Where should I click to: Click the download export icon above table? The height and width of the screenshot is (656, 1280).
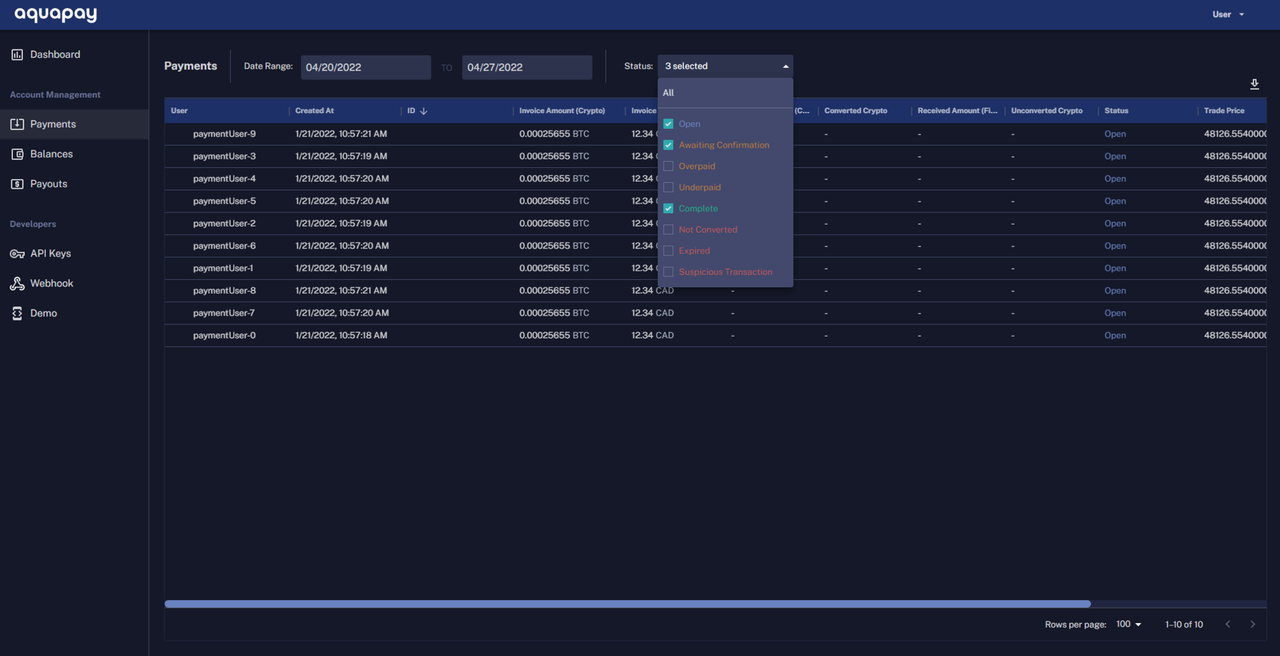(1254, 84)
